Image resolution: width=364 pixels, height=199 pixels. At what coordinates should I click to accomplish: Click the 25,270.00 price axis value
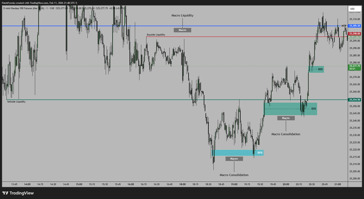(x=355, y=77)
